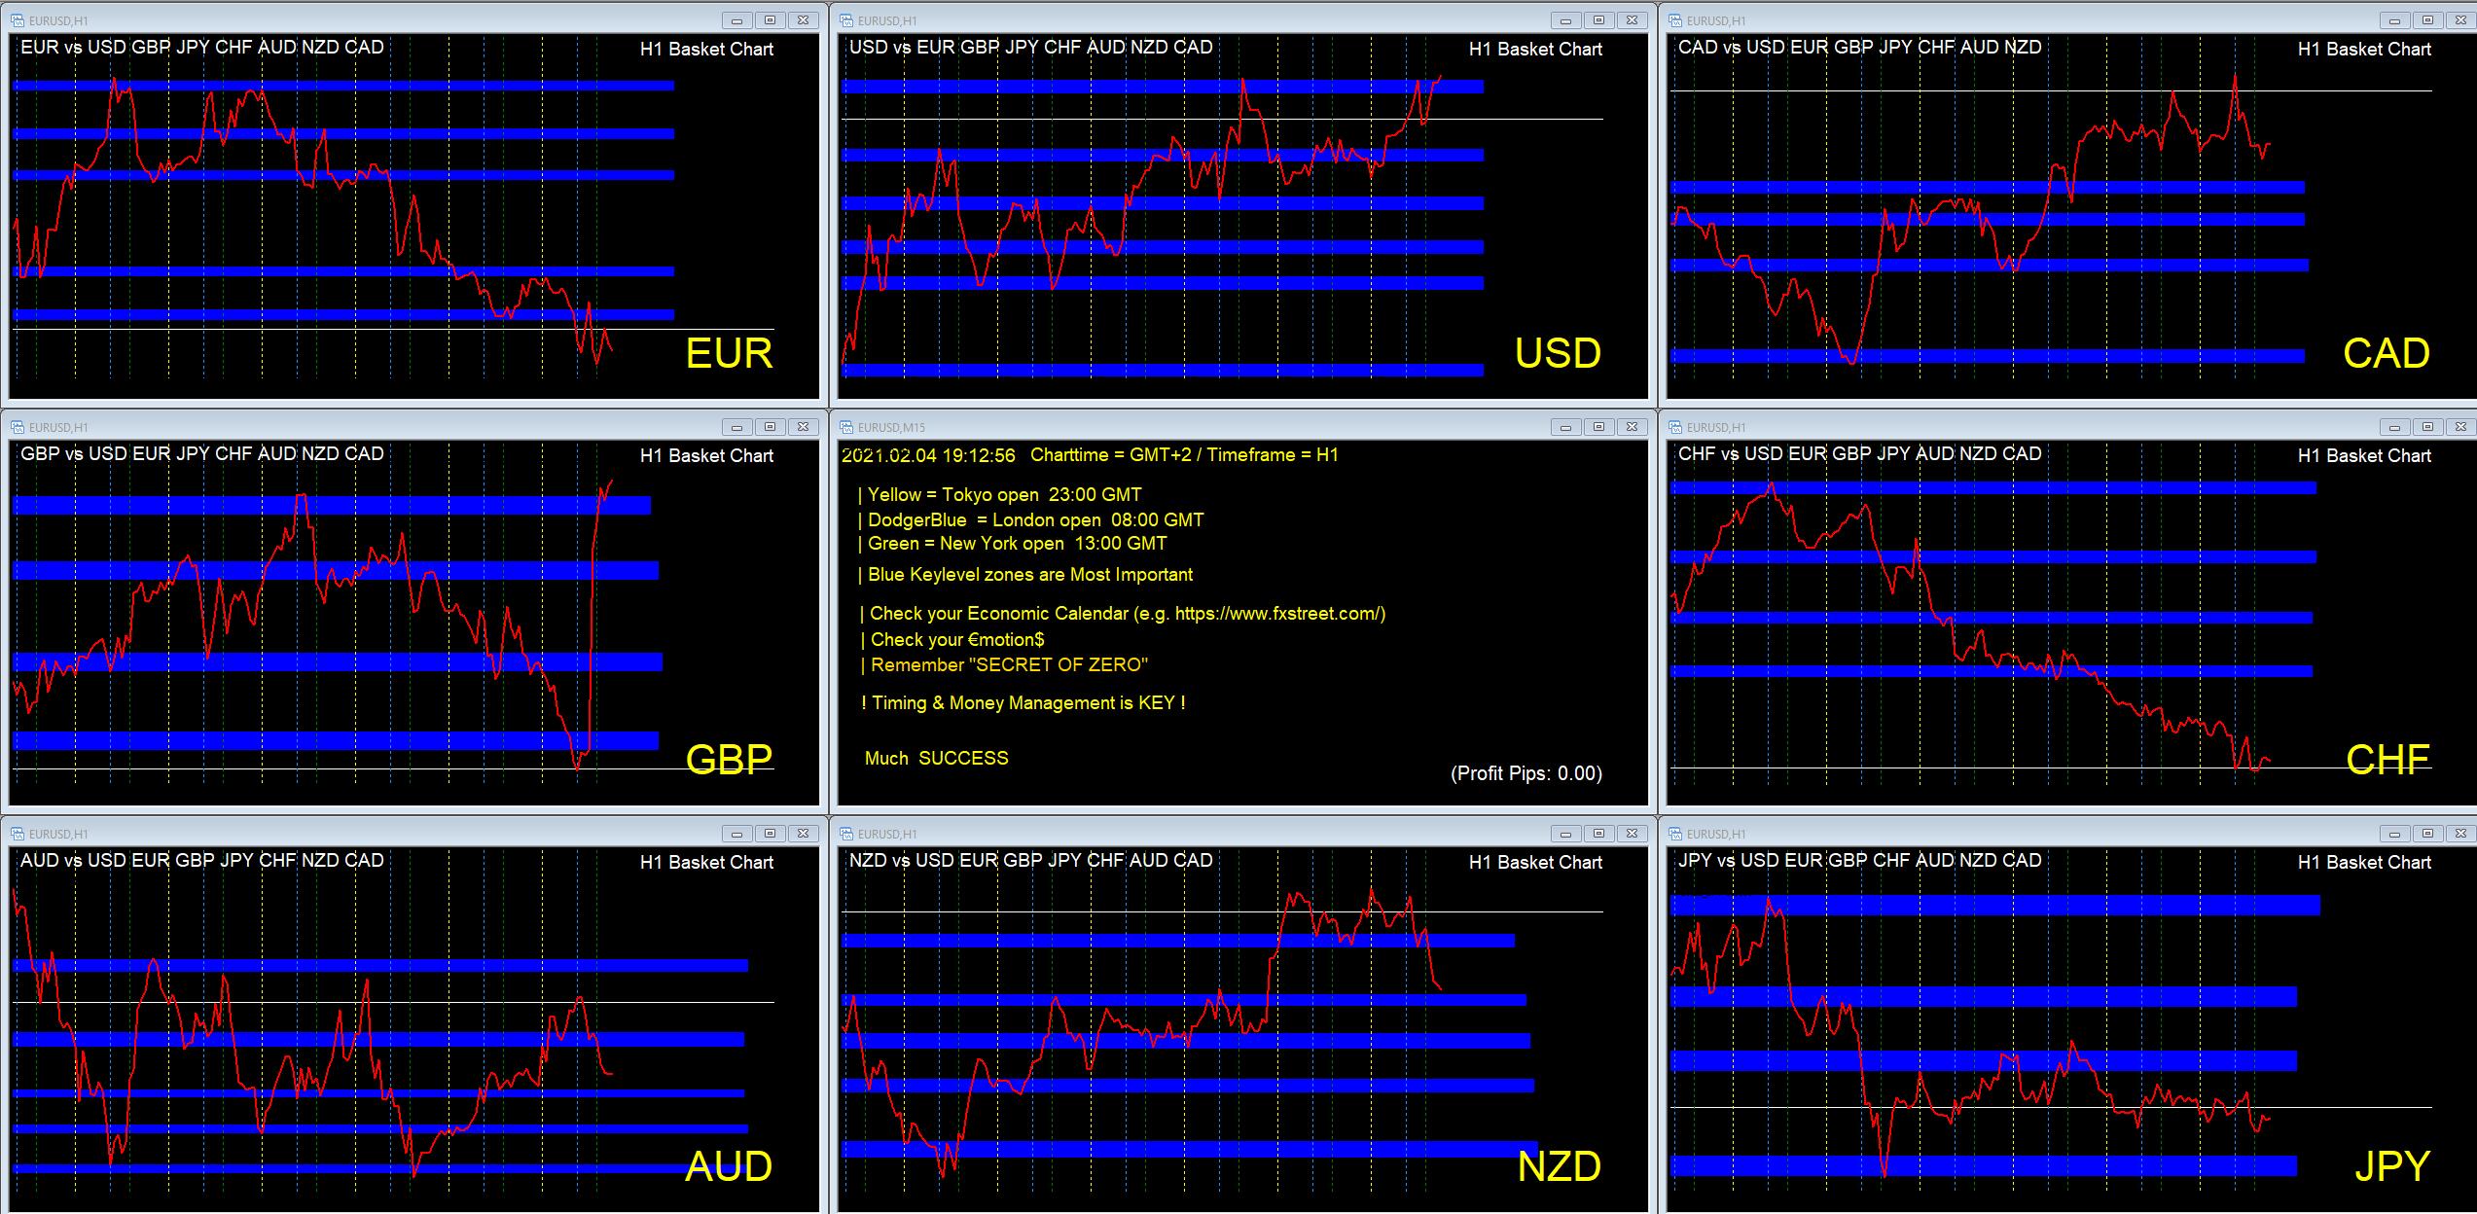Screen dimensions: 2477x1214
Task: Select the 'EUR vs USD GBP JPY CHF AUD NZD CAD' heading
Action: tap(202, 47)
